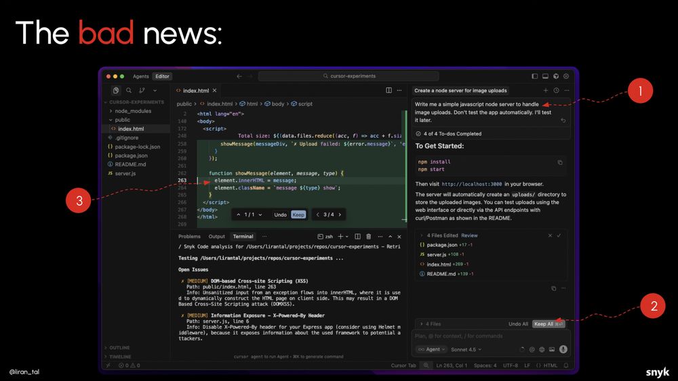Go to next file in 3/4 navigator

340,215
